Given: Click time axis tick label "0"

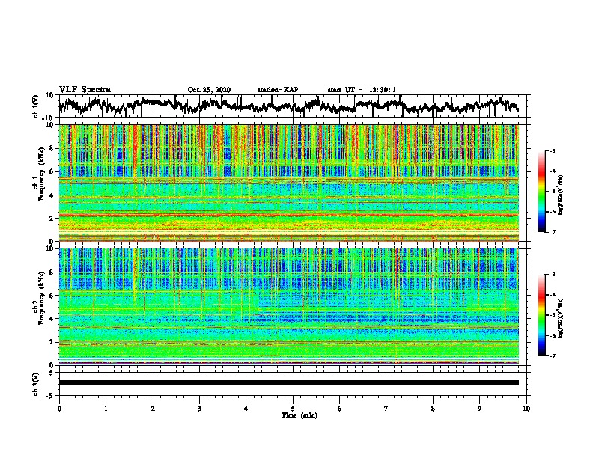Looking at the screenshot, I should coord(59,409).
